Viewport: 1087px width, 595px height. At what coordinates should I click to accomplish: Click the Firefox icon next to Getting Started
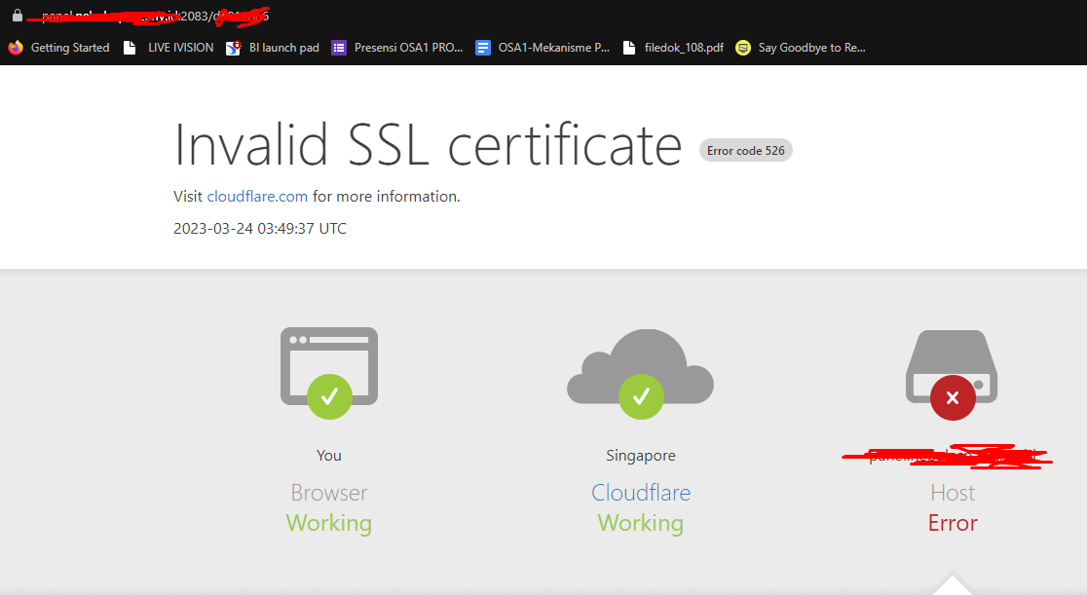(x=16, y=48)
